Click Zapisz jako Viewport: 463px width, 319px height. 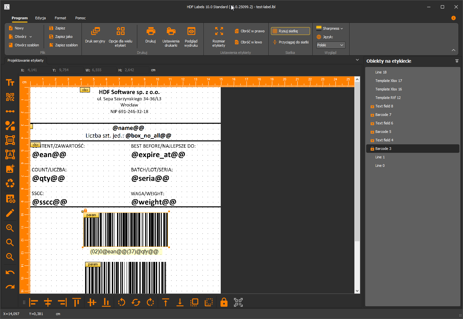tap(61, 37)
